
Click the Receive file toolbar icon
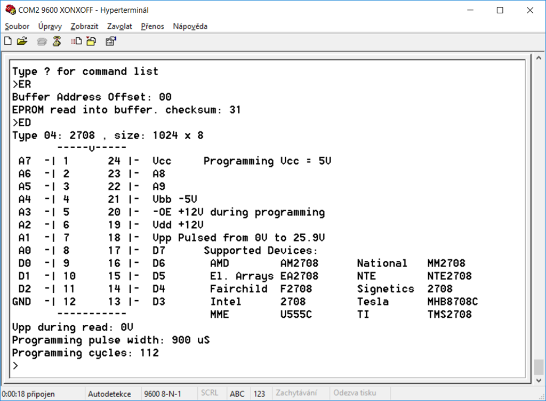point(91,41)
